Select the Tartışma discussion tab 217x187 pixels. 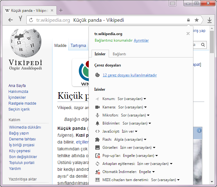pos(78,45)
